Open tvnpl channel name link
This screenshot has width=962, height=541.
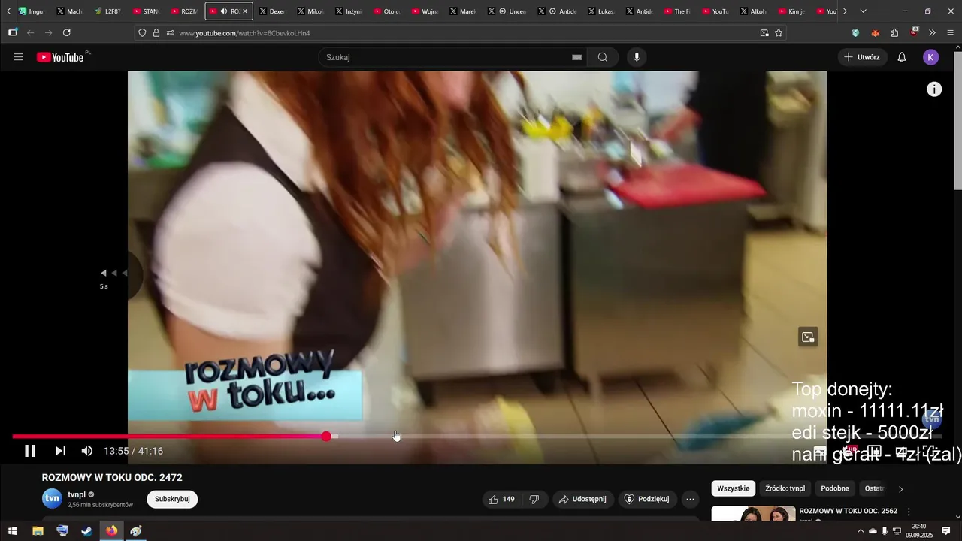tap(77, 494)
